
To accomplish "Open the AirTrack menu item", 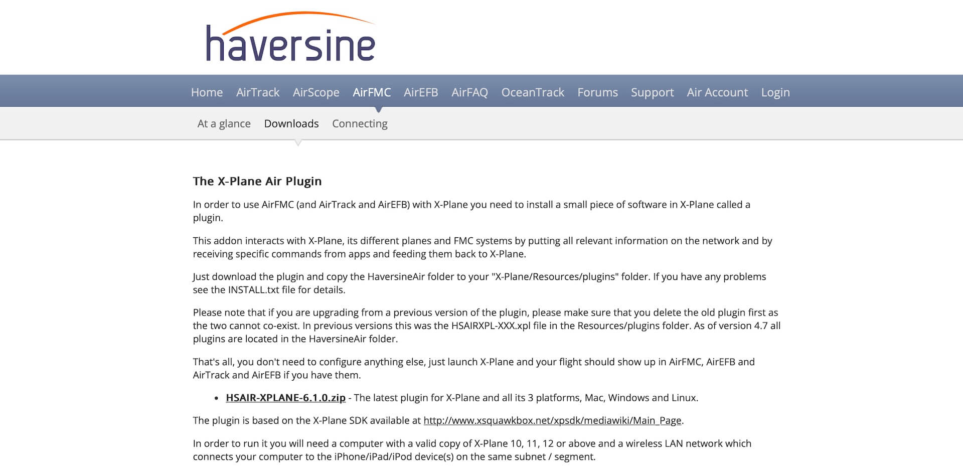I will pyautogui.click(x=257, y=92).
